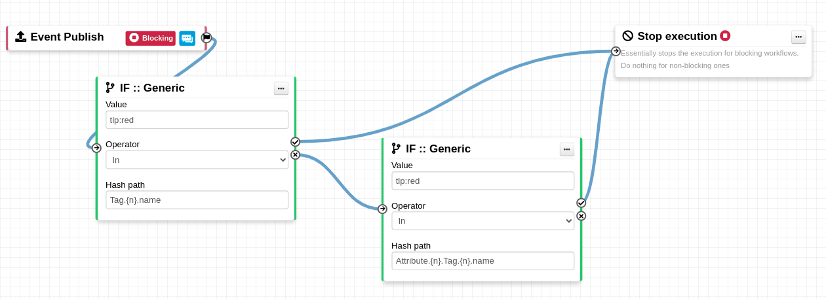Click the red Blocking badge on Event Publish

(151, 38)
